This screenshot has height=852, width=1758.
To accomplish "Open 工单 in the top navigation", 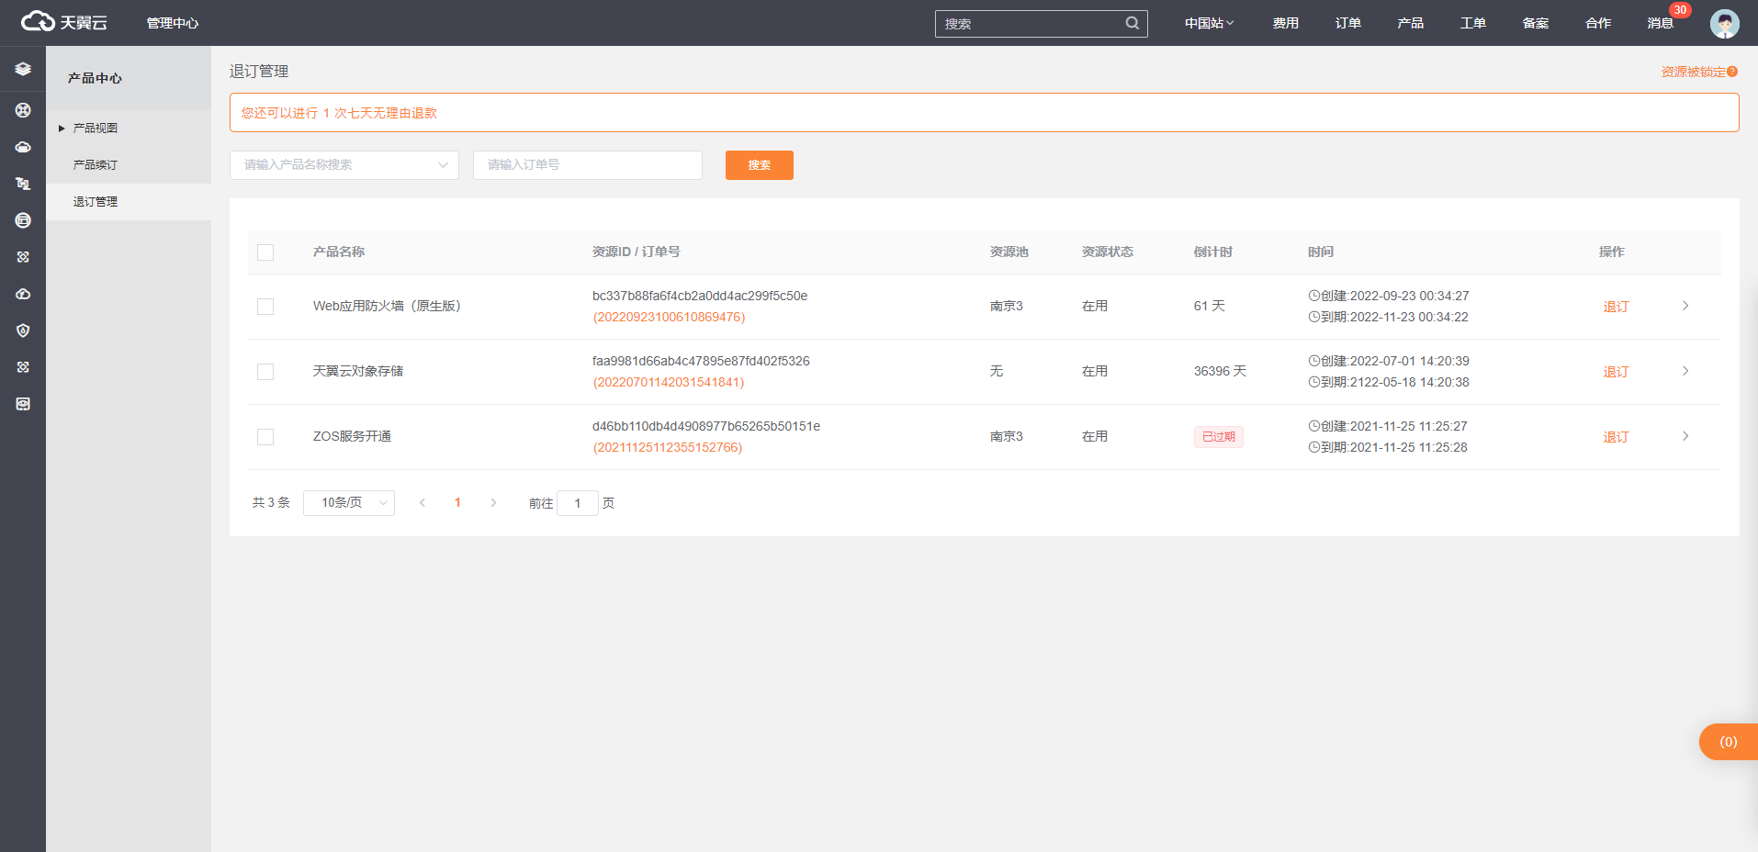I will coord(1472,23).
